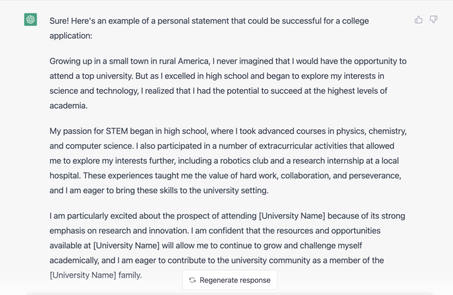Screen dimensions: 453x295
Task: Click the word "hospital." in the STEM paragraph
Action: coord(65,176)
